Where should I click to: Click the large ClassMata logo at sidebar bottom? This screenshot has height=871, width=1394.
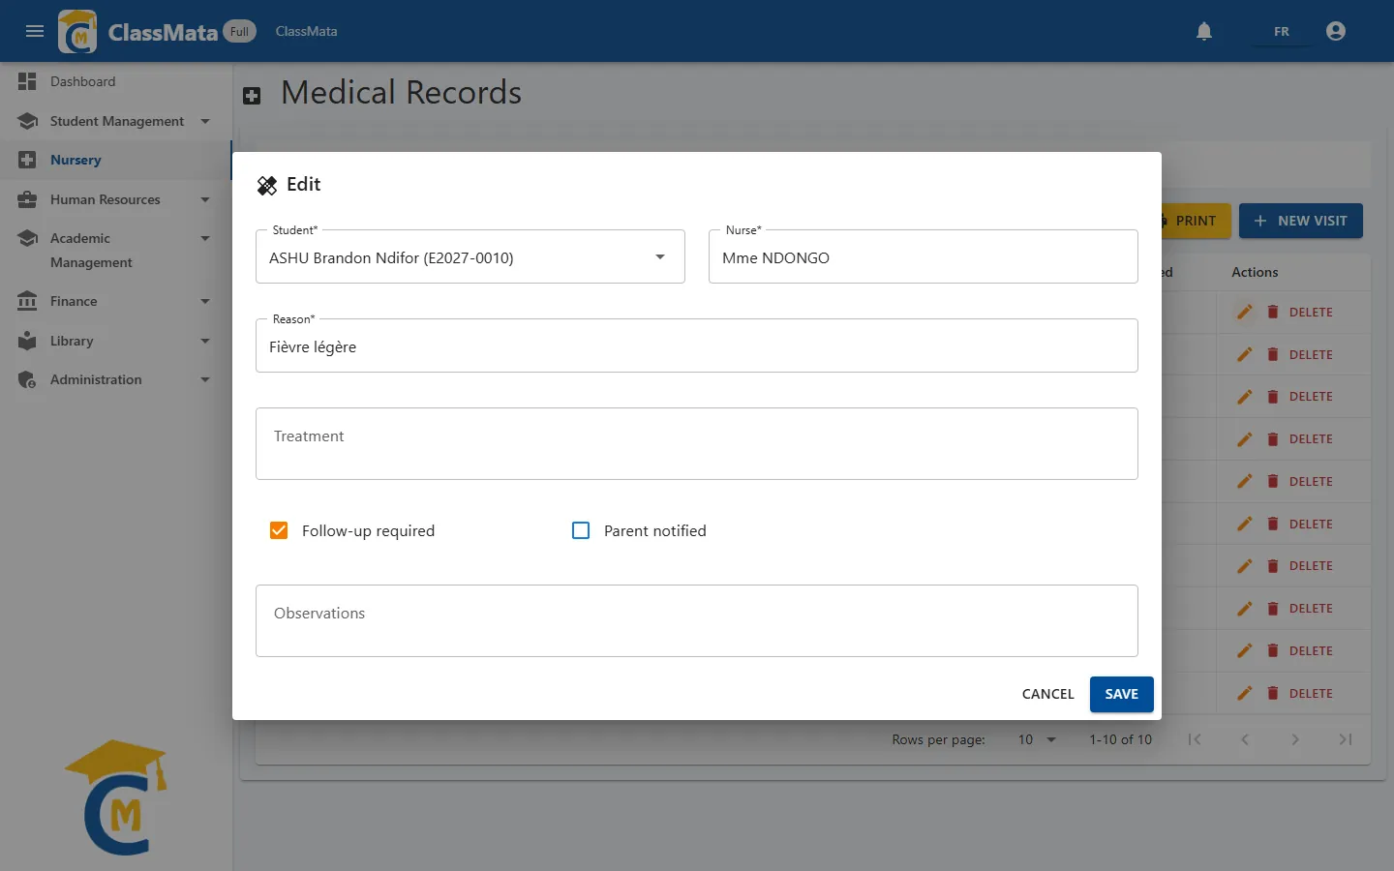(x=116, y=797)
